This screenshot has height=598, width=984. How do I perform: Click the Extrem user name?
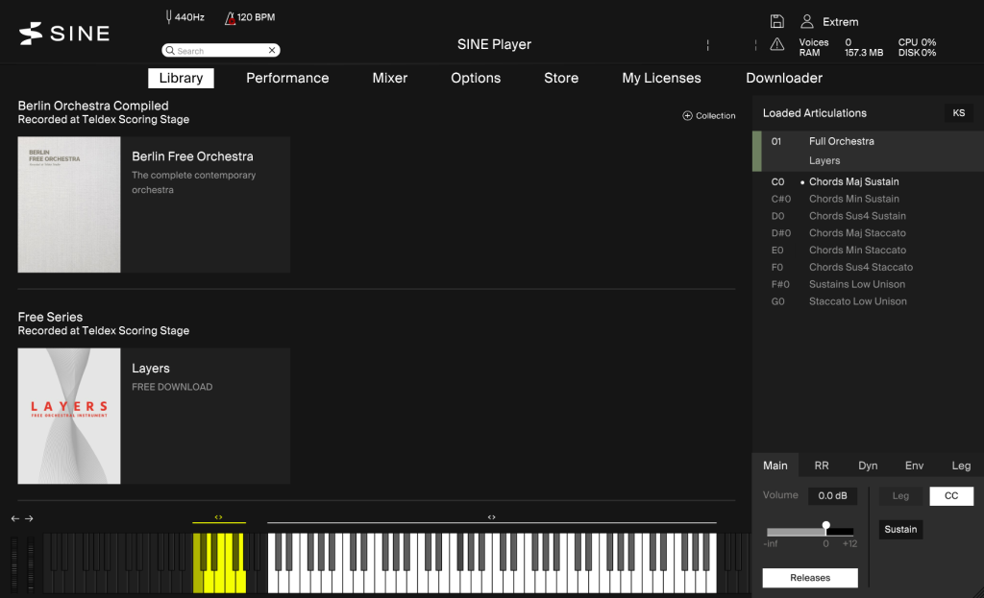840,22
